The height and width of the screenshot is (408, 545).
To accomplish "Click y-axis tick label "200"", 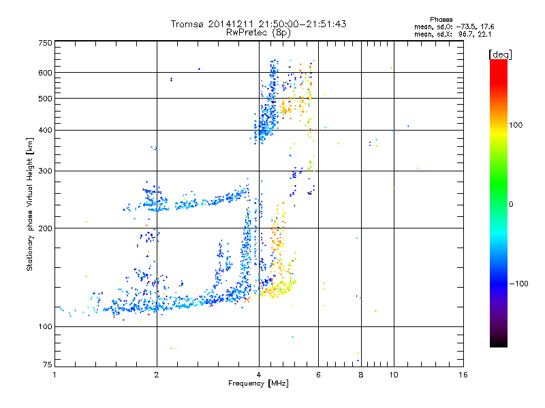I will click(45, 228).
